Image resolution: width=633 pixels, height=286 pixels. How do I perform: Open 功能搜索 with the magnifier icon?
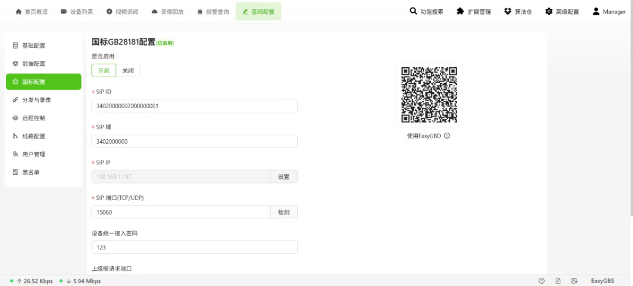tap(427, 12)
